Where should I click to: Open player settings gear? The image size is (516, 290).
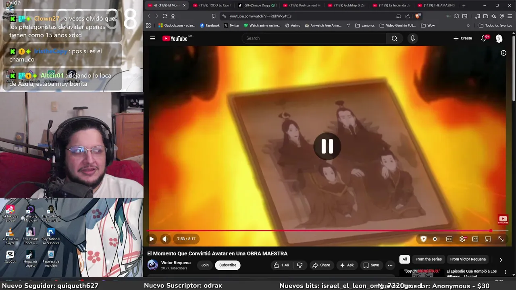pyautogui.click(x=462, y=239)
